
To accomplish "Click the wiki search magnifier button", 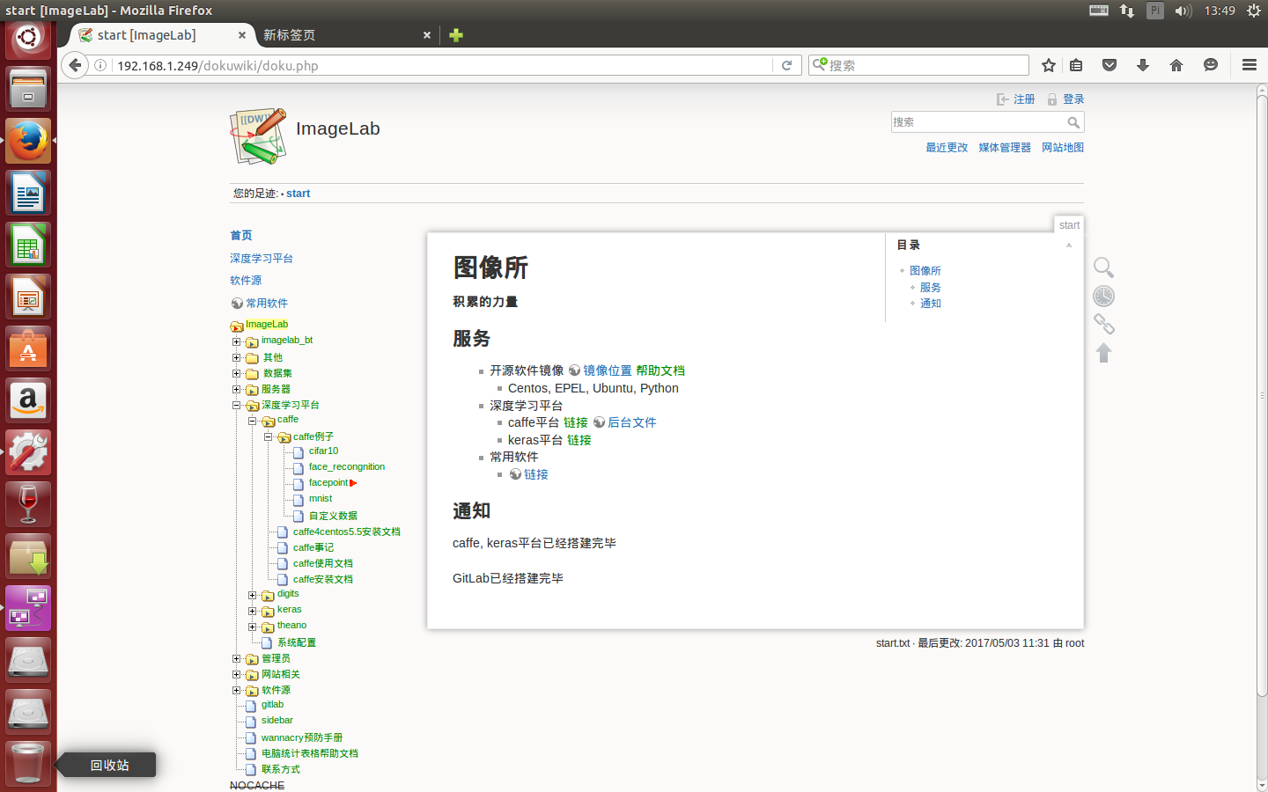I will (1073, 122).
